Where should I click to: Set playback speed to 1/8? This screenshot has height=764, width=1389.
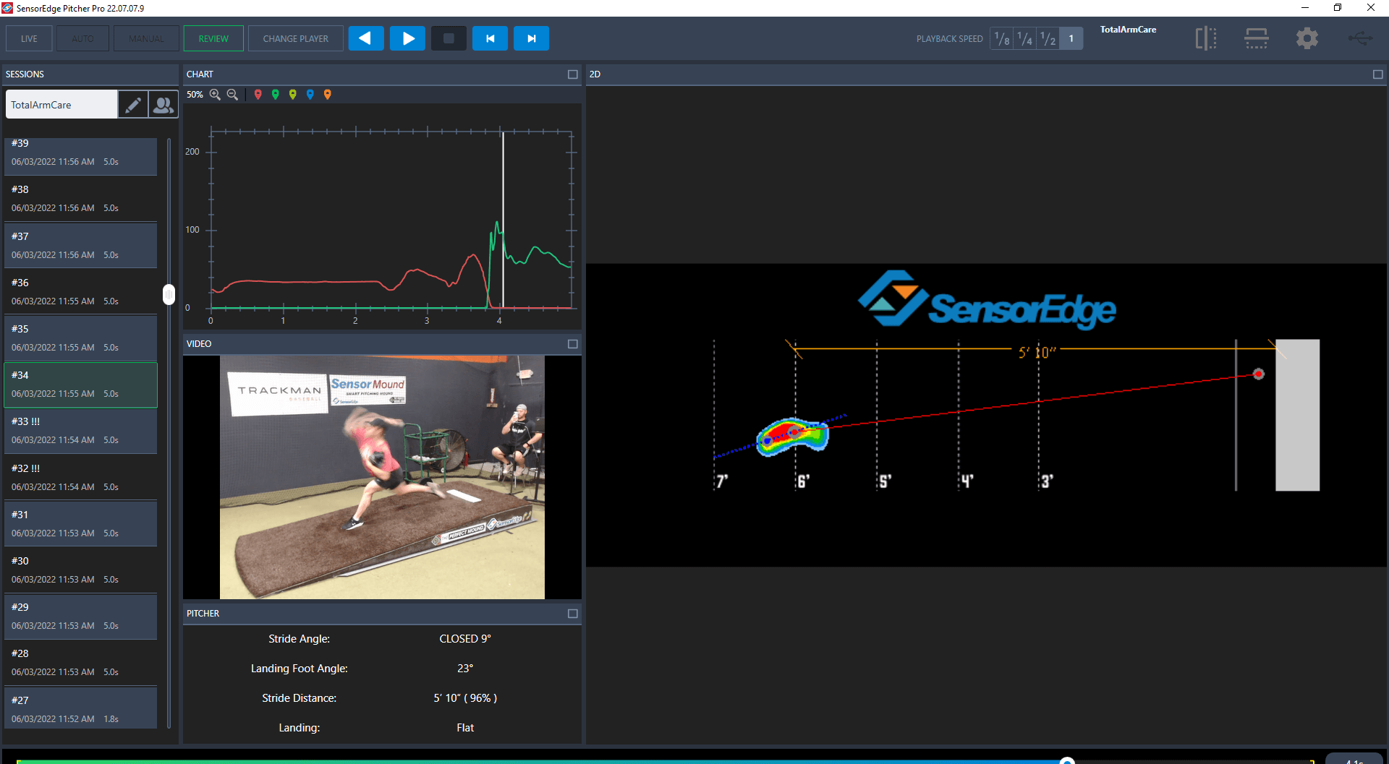click(x=1002, y=39)
